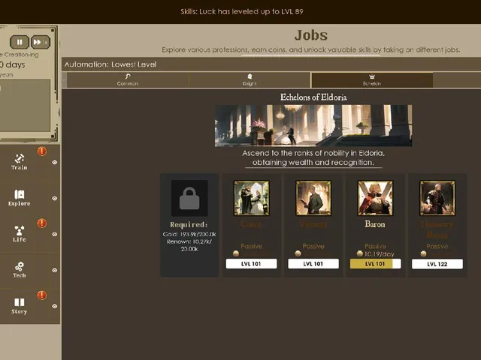Click the 'Explore various professions' subtitle text

tap(310, 49)
